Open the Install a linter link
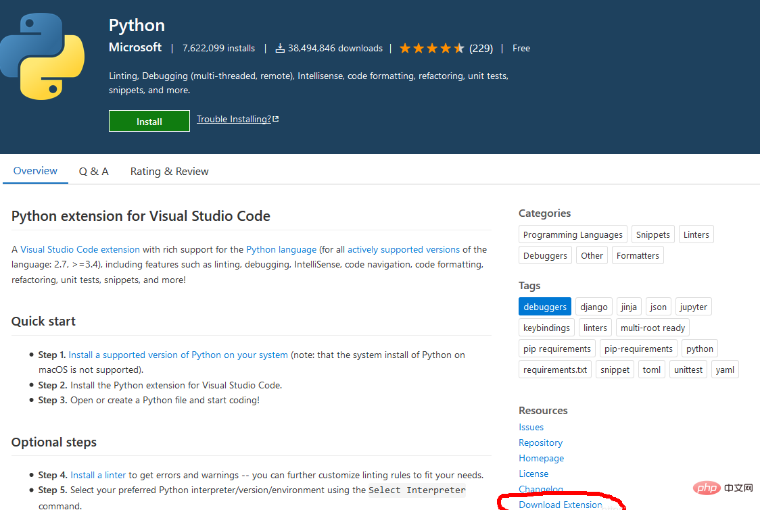 click(x=98, y=475)
